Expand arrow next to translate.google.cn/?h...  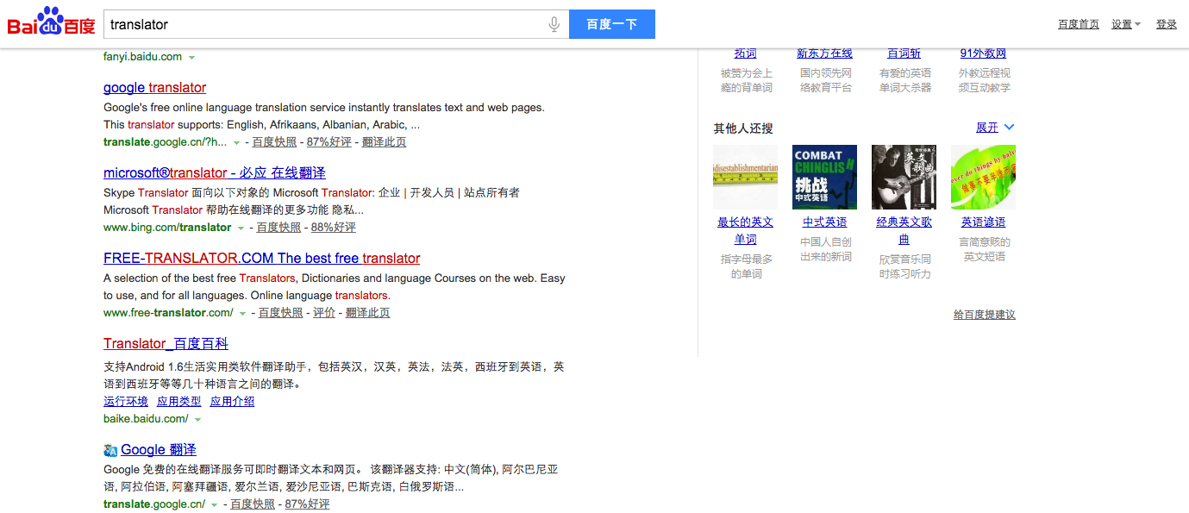coord(236,142)
